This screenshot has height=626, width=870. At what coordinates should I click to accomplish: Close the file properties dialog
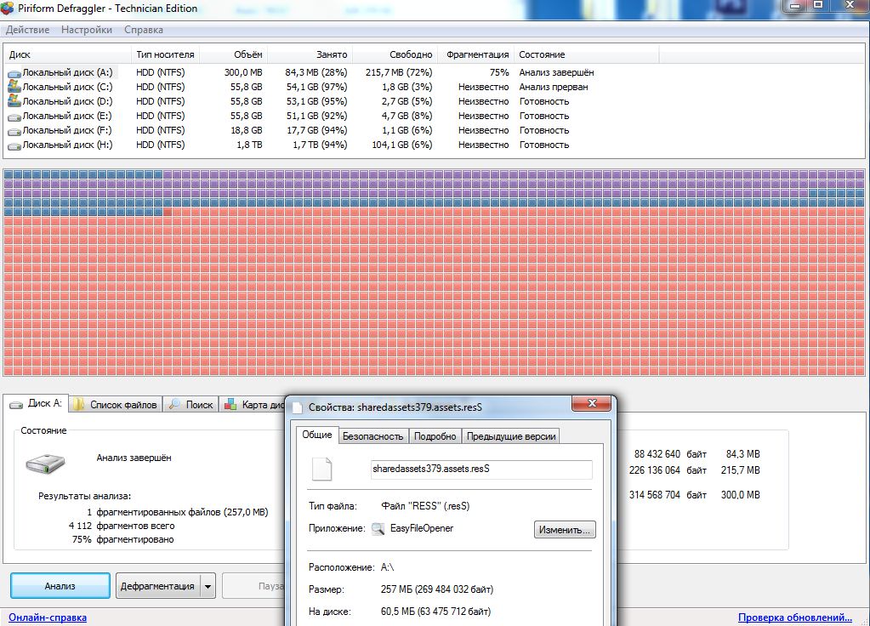[591, 403]
